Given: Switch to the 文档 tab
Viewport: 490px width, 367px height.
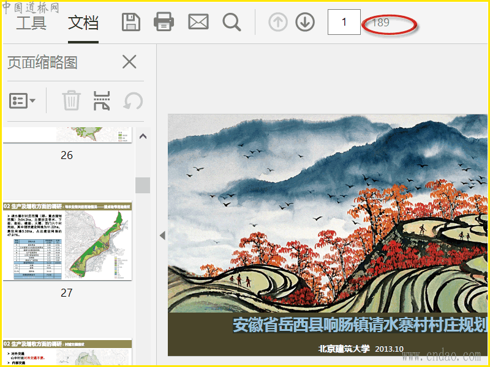Looking at the screenshot, I should [x=83, y=23].
